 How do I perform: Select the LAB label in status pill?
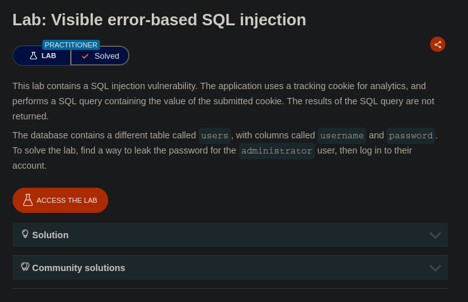[49, 56]
